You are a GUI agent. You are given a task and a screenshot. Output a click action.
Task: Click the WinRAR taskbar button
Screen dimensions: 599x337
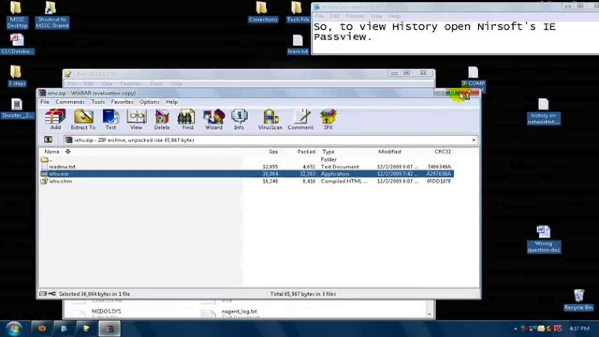pos(110,329)
